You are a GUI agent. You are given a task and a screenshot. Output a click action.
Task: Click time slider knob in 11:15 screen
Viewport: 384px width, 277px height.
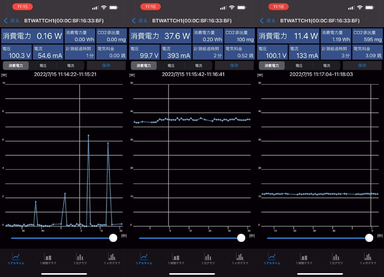coord(113,238)
